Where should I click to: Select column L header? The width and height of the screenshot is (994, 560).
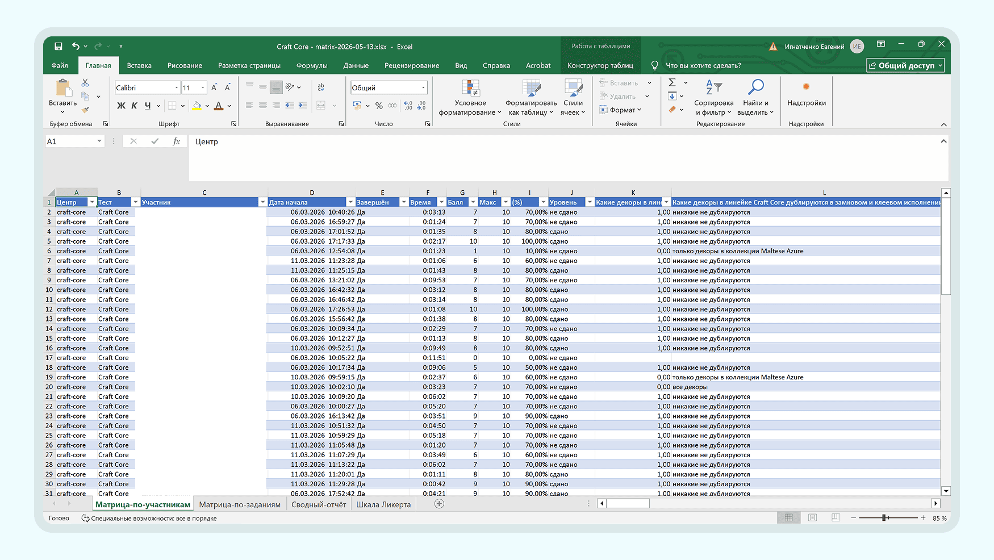pos(824,193)
